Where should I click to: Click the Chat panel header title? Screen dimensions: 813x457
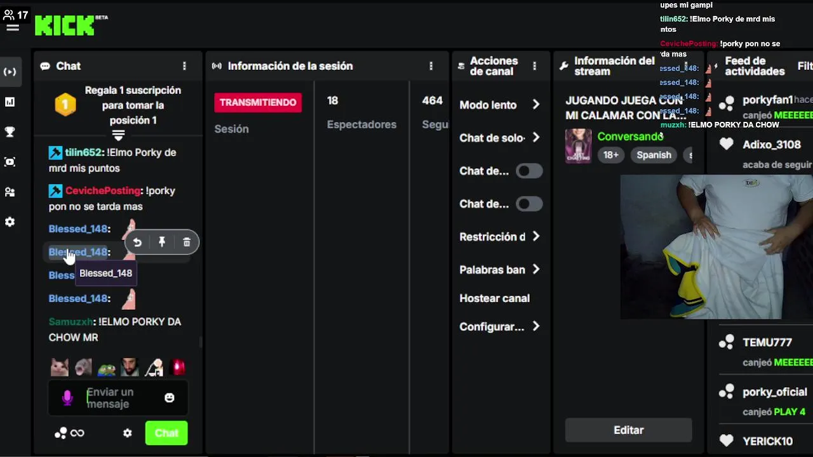coord(68,66)
